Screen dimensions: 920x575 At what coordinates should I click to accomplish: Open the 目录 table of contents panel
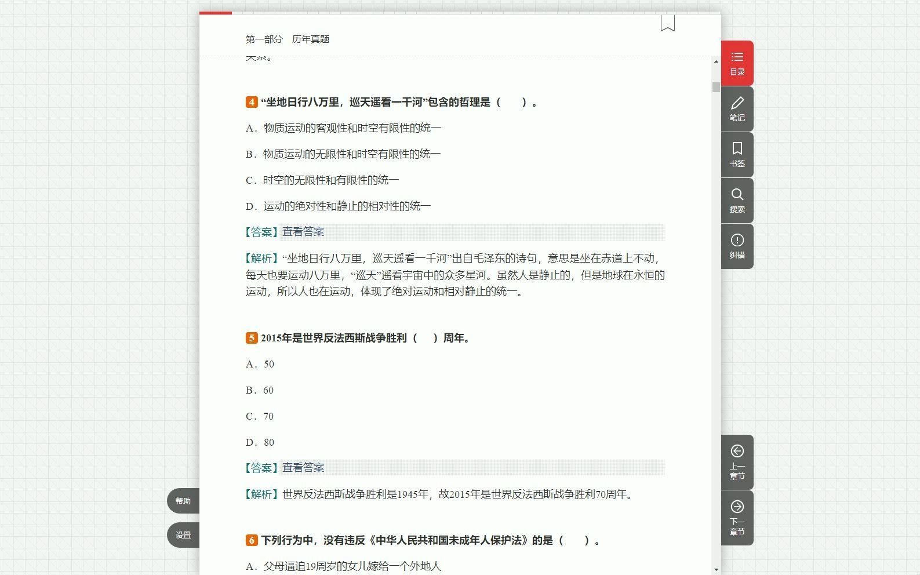[x=737, y=63]
